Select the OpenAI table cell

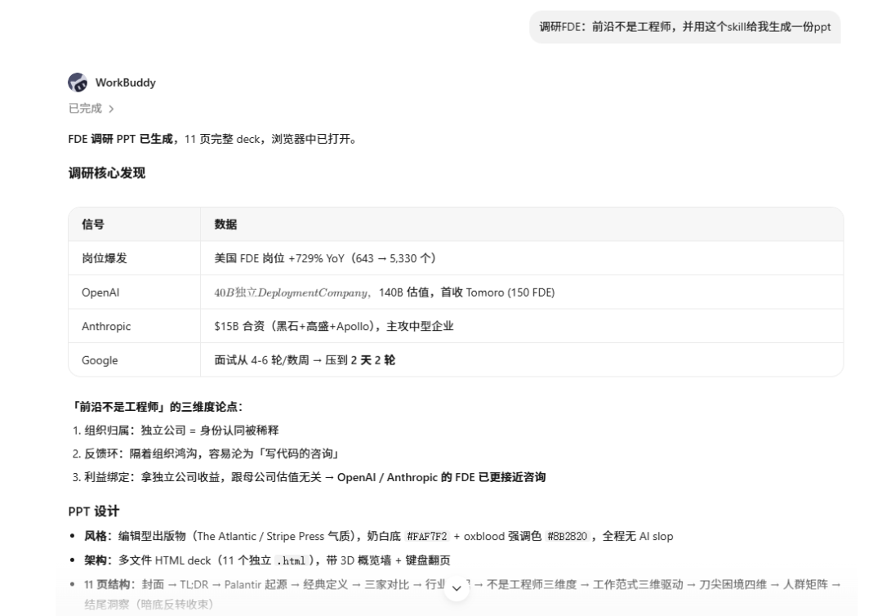click(135, 292)
